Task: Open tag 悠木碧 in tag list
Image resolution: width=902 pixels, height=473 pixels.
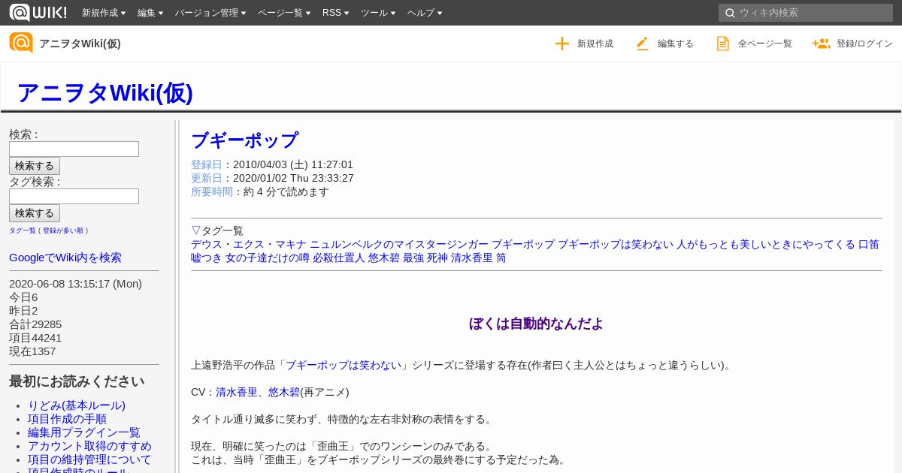Action: tap(384, 258)
